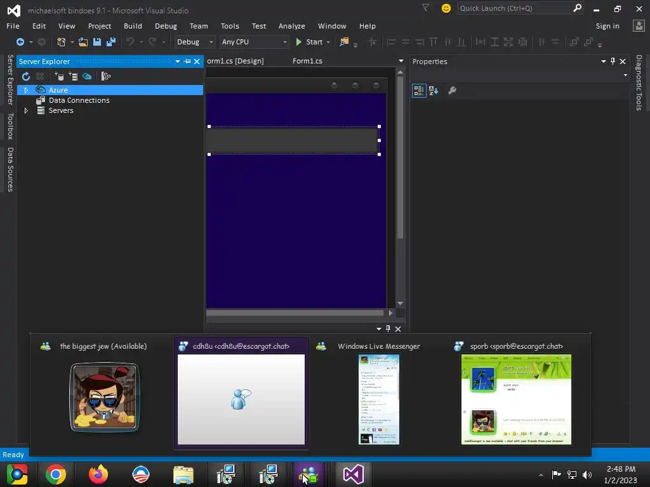
Task: Open the Data Sources side tab
Action: [10, 169]
